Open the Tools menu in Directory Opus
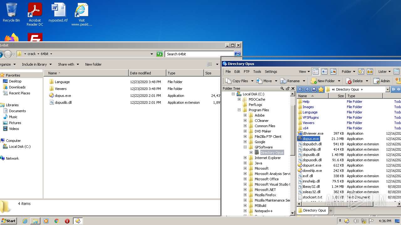 point(257,72)
